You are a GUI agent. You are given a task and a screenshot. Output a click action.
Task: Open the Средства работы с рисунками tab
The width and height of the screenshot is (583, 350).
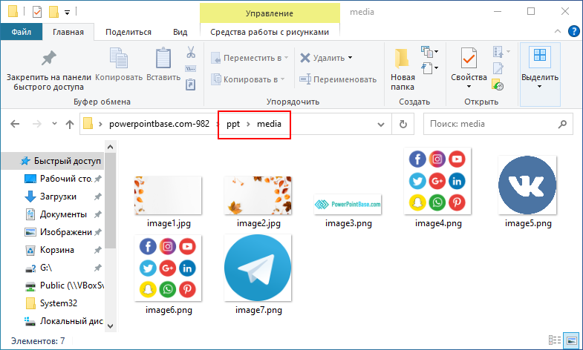pyautogui.click(x=270, y=32)
